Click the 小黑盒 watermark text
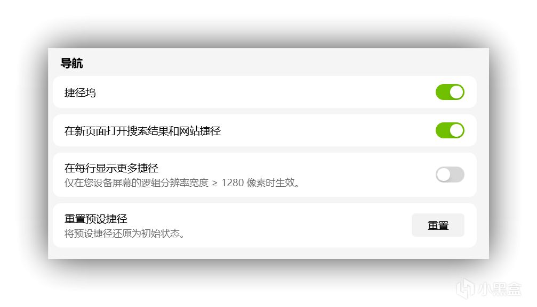Screen dimensions: 537x307 click(499, 289)
